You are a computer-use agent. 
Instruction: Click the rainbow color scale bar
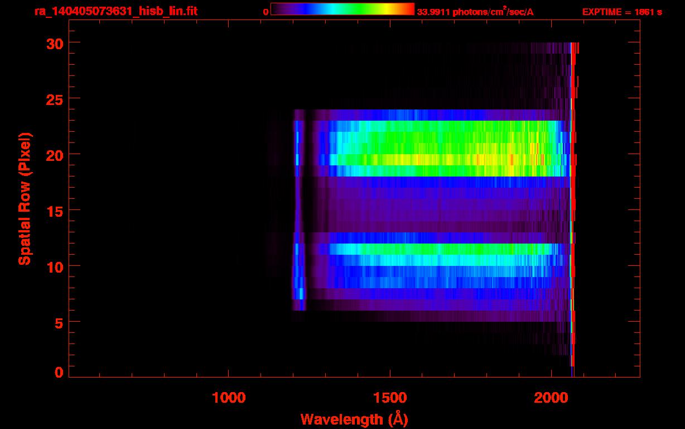(342, 9)
